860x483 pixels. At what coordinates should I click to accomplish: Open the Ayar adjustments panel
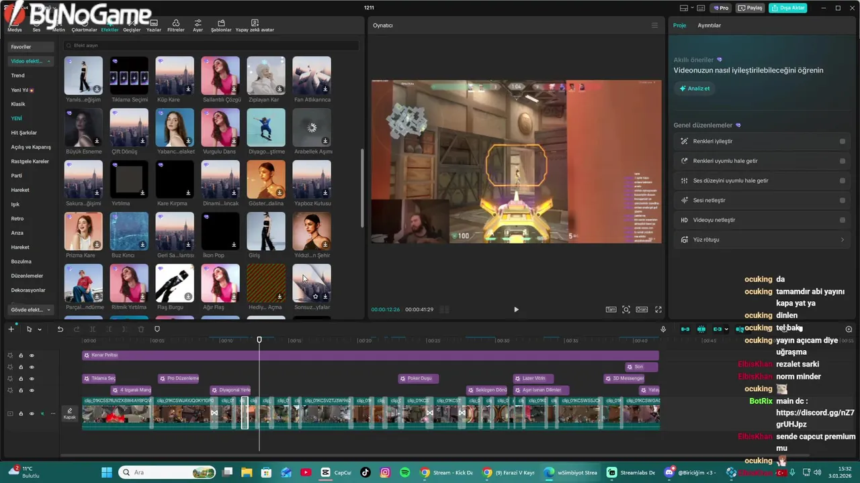pos(198,26)
